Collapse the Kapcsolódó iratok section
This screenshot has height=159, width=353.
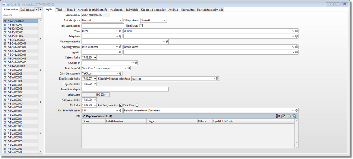coord(84,116)
